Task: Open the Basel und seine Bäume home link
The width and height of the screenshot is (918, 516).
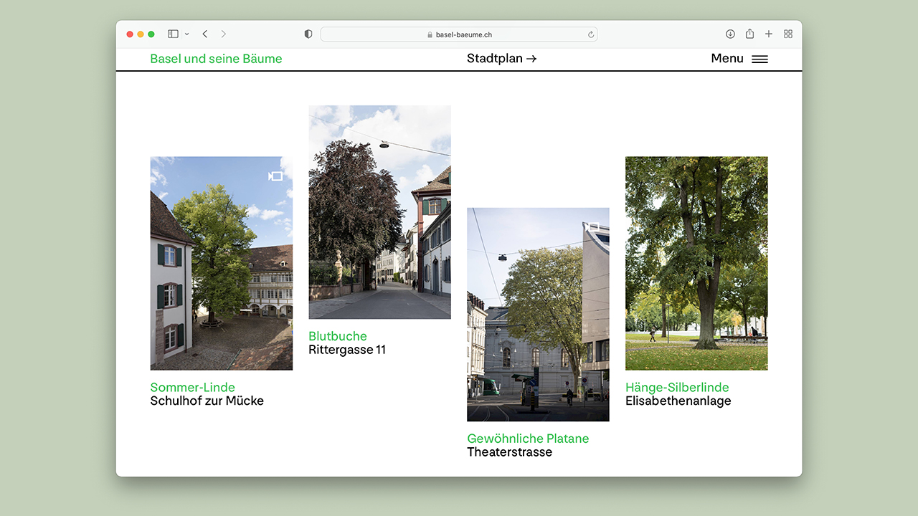Action: [x=216, y=59]
